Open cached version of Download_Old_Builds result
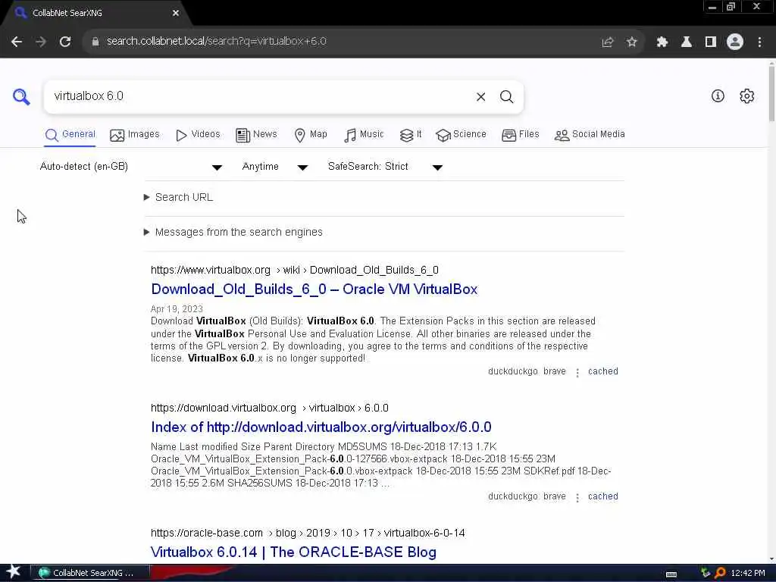This screenshot has width=776, height=582. tap(602, 371)
